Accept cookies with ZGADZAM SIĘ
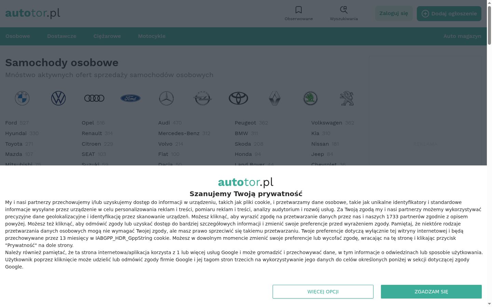This screenshot has height=307, width=492. tap(431, 292)
